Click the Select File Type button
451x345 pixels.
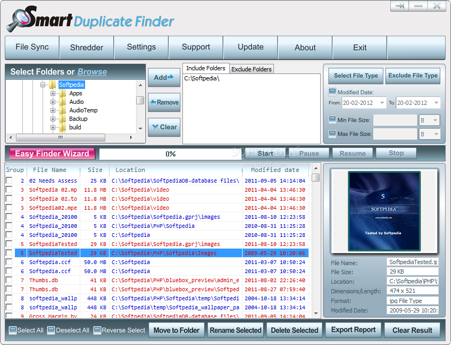pyautogui.click(x=356, y=76)
